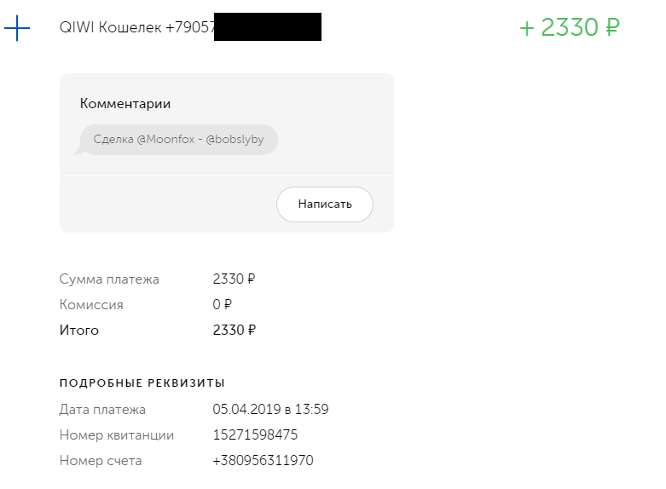Click the Сумма платежа value 2330 ₽
The height and width of the screenshot is (489, 666).
pos(234,279)
